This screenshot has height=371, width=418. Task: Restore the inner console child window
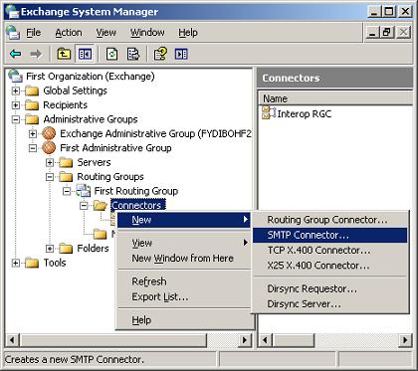pos(387,33)
